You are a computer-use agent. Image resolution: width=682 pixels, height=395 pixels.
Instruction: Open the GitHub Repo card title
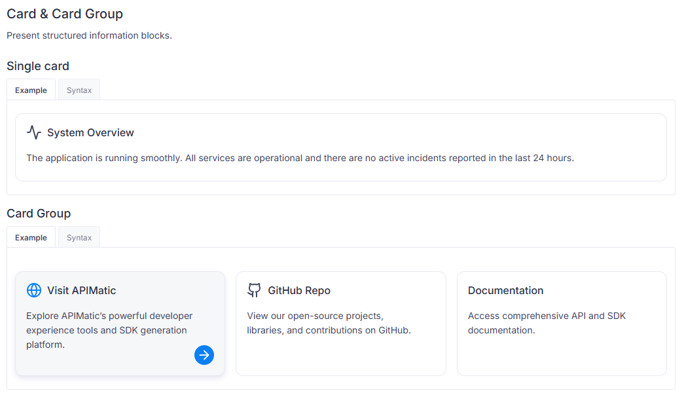299,290
